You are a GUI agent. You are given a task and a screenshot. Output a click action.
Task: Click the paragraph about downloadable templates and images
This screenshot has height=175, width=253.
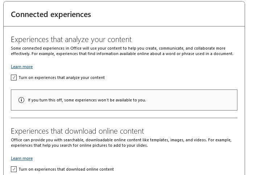121,142
